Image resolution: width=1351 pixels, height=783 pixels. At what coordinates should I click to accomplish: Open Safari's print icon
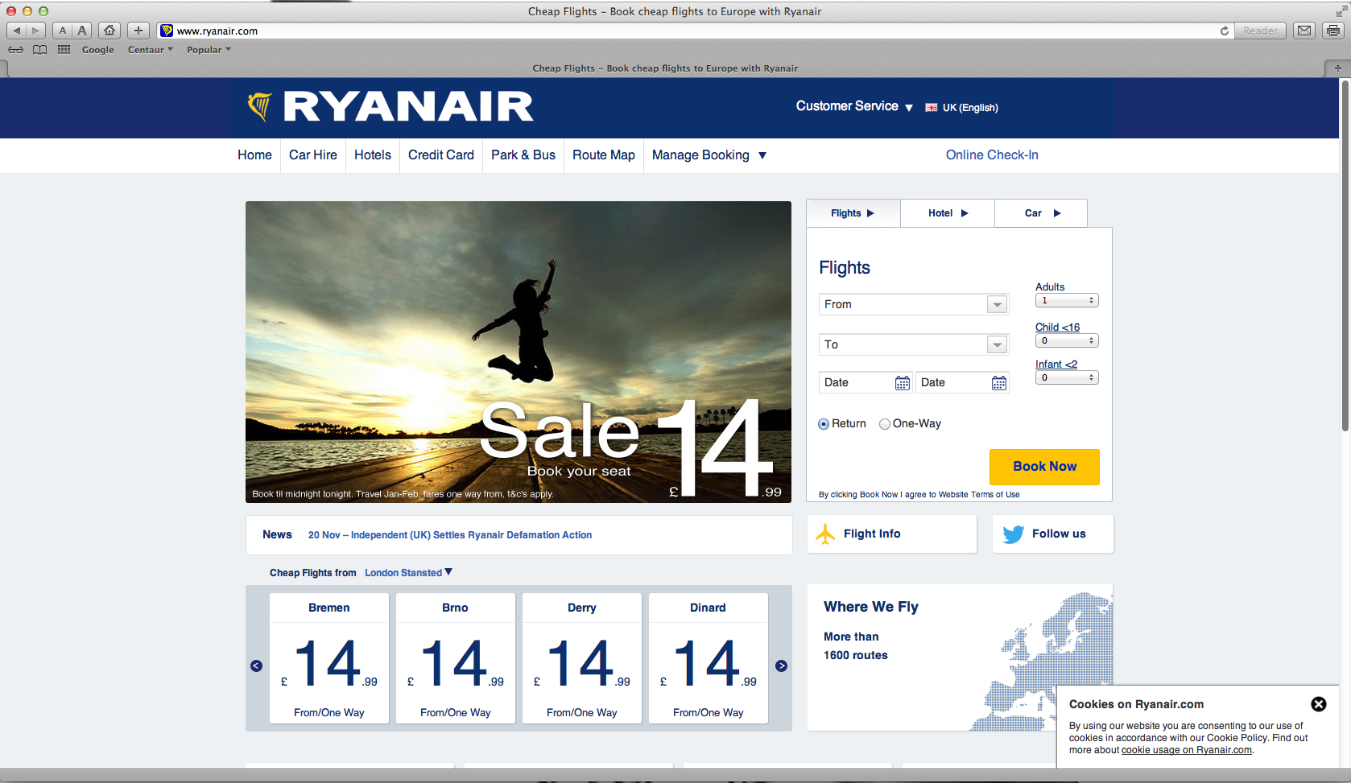pyautogui.click(x=1332, y=31)
